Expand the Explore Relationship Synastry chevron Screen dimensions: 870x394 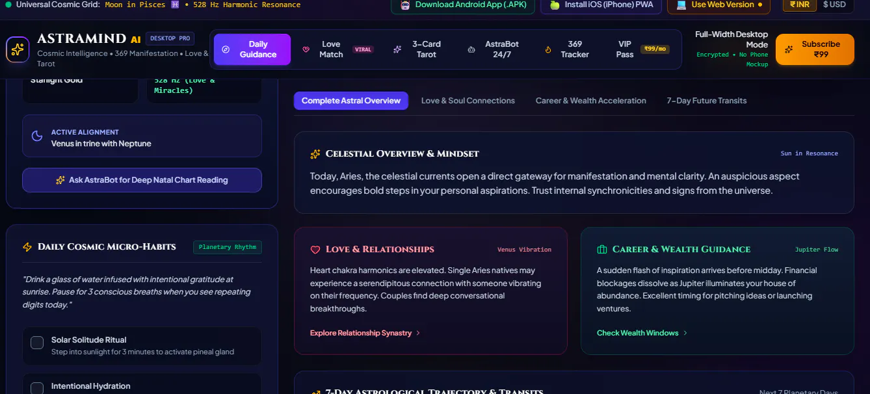click(418, 333)
